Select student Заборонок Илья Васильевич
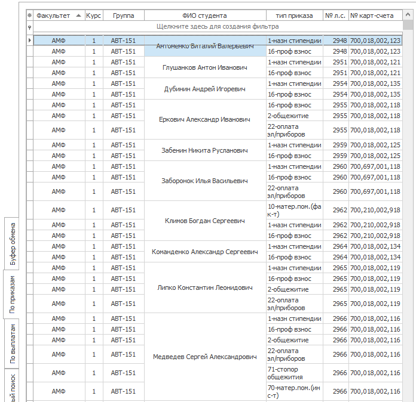 (205, 181)
